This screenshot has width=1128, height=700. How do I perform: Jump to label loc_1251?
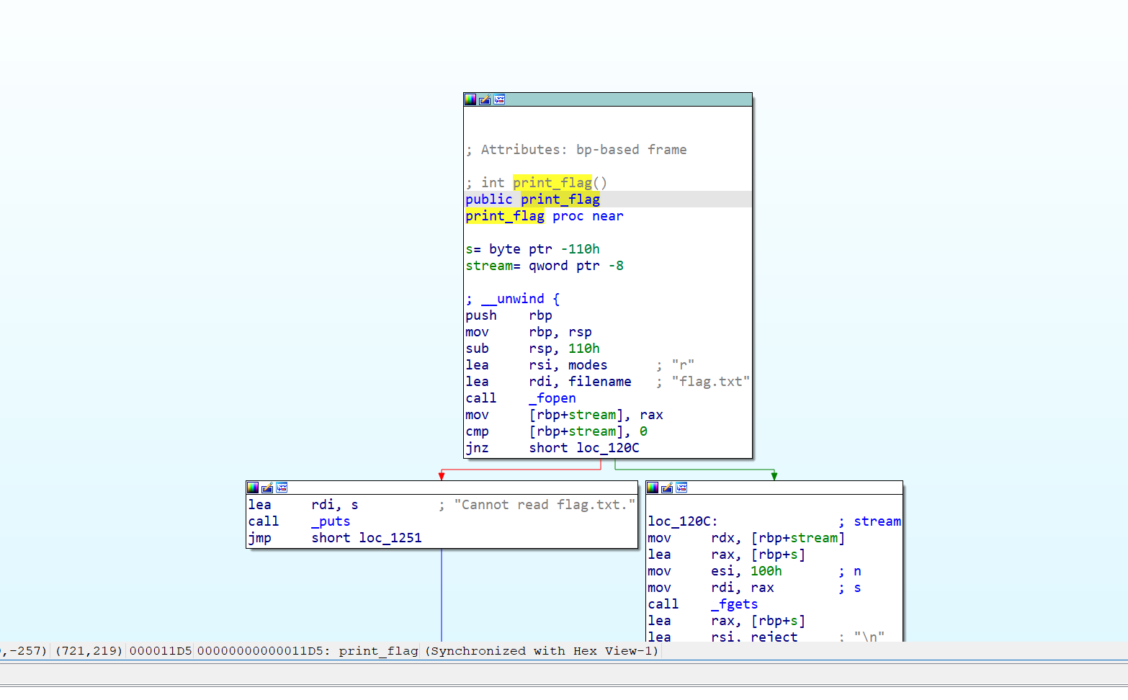pos(392,538)
